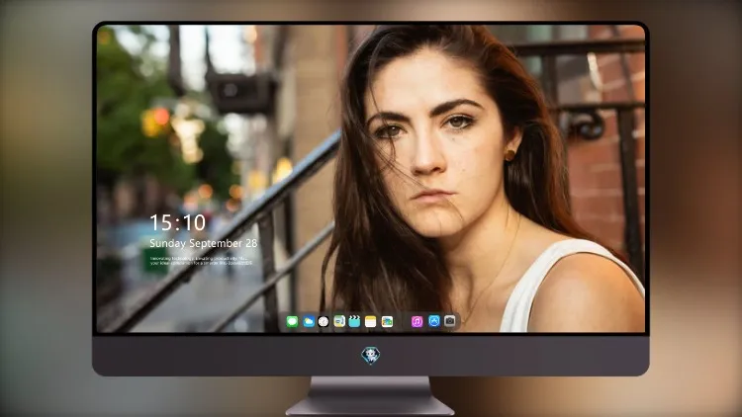Viewport: 742px width, 417px height.
Task: Open the Clock app icon
Action: pos(324,321)
